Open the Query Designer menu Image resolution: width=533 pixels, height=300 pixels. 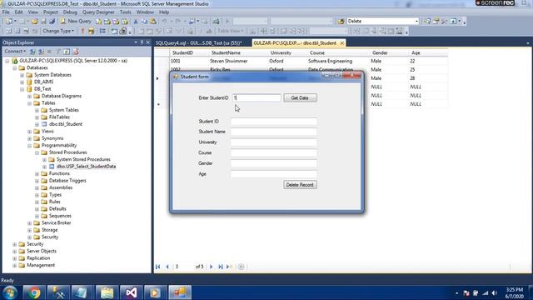coord(98,12)
